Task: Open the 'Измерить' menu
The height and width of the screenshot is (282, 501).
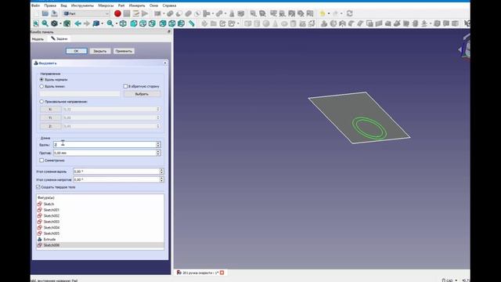Action: coord(137,5)
